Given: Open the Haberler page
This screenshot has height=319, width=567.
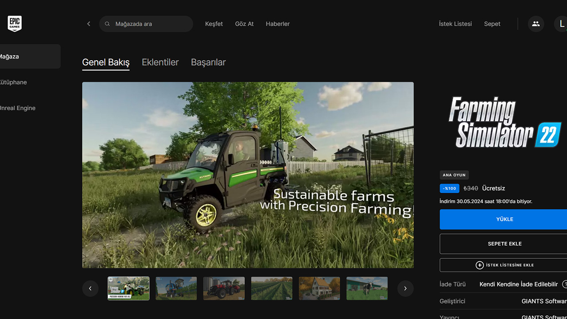Looking at the screenshot, I should [278, 24].
